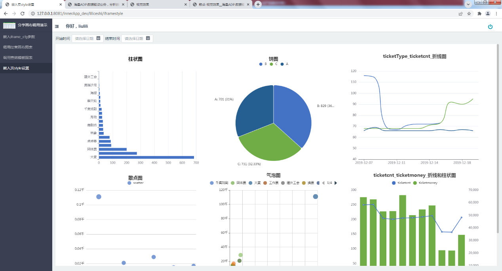The height and width of the screenshot is (271, 502).
Task: Open the tab search dropdown arrow
Action: [x=468, y=4]
